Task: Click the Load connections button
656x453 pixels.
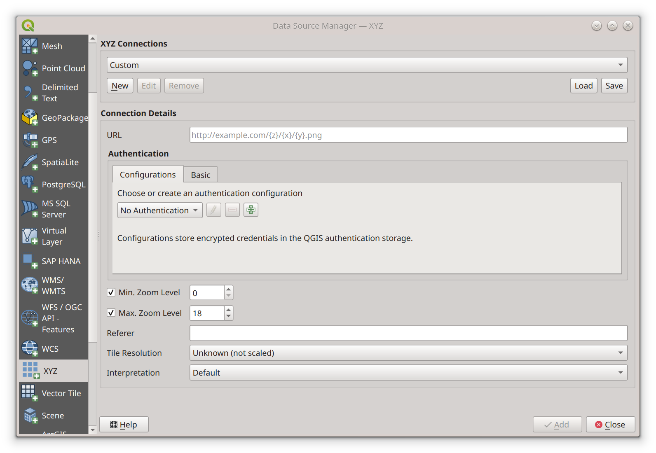Action: (x=584, y=86)
